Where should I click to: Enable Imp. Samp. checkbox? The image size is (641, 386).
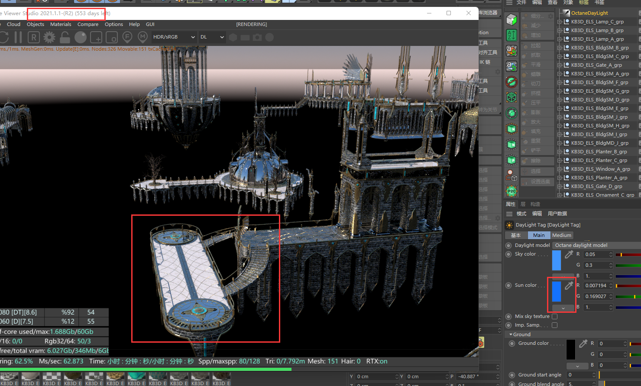tap(554, 325)
